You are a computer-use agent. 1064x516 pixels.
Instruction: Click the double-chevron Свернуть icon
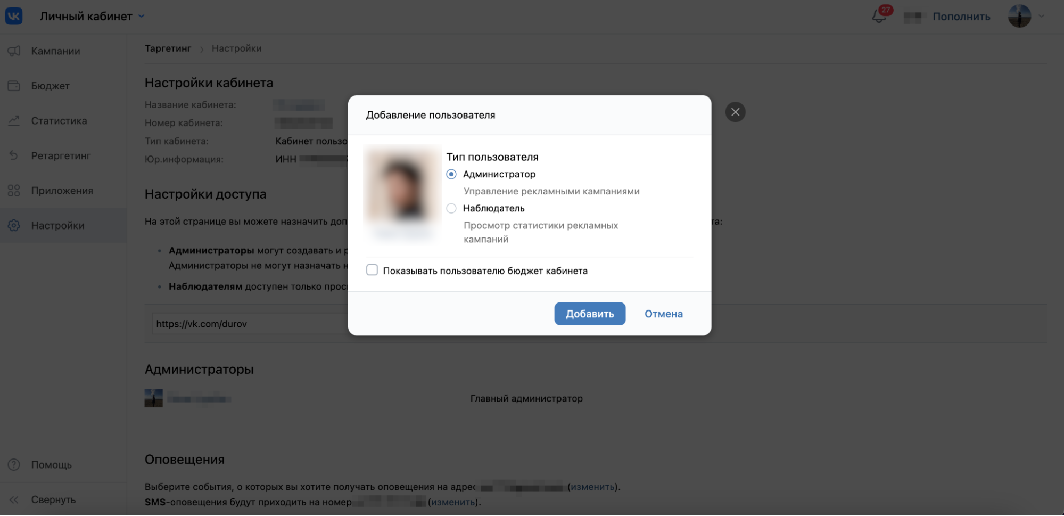point(14,500)
